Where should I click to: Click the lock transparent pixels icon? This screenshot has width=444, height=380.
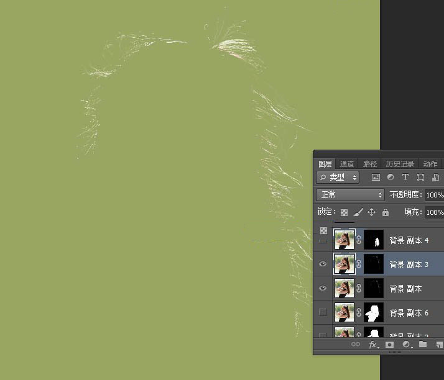coord(344,212)
